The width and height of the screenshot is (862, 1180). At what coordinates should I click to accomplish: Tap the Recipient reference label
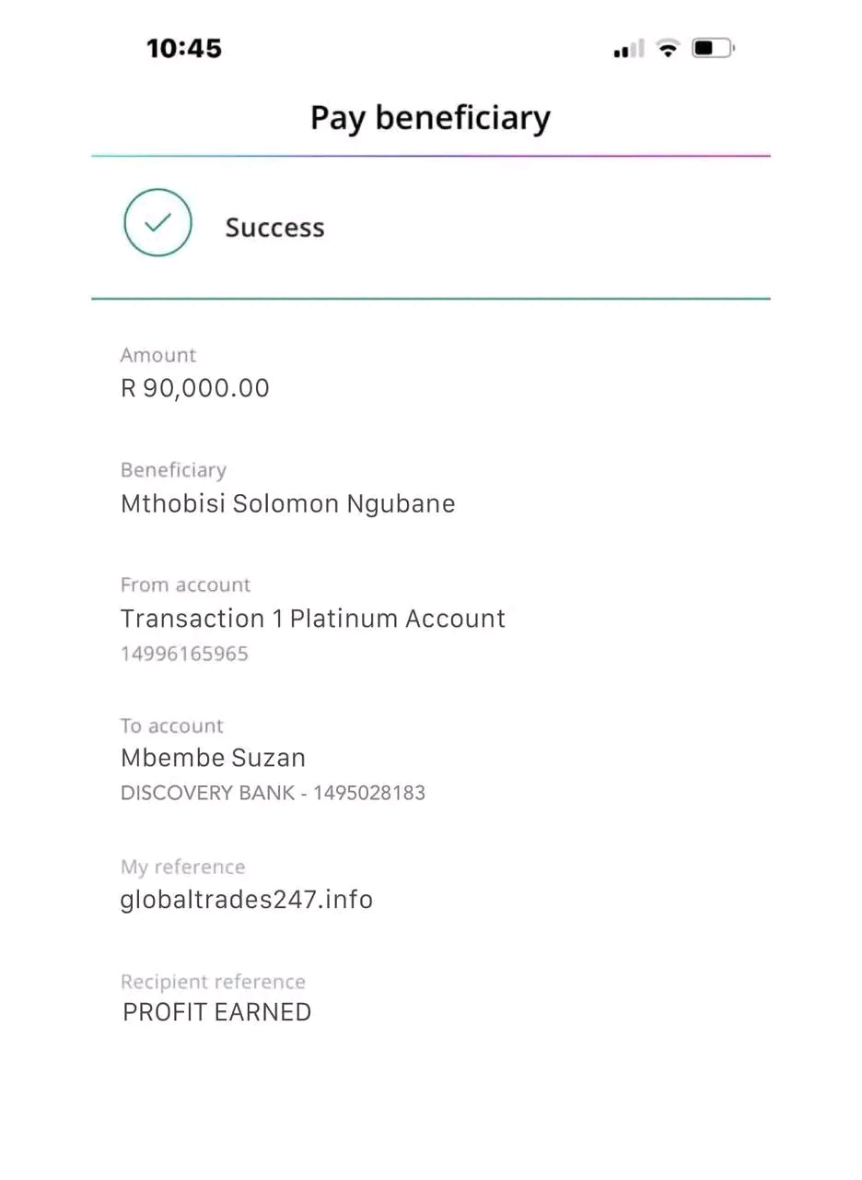point(213,982)
